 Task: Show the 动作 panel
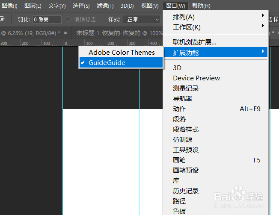click(x=216, y=109)
